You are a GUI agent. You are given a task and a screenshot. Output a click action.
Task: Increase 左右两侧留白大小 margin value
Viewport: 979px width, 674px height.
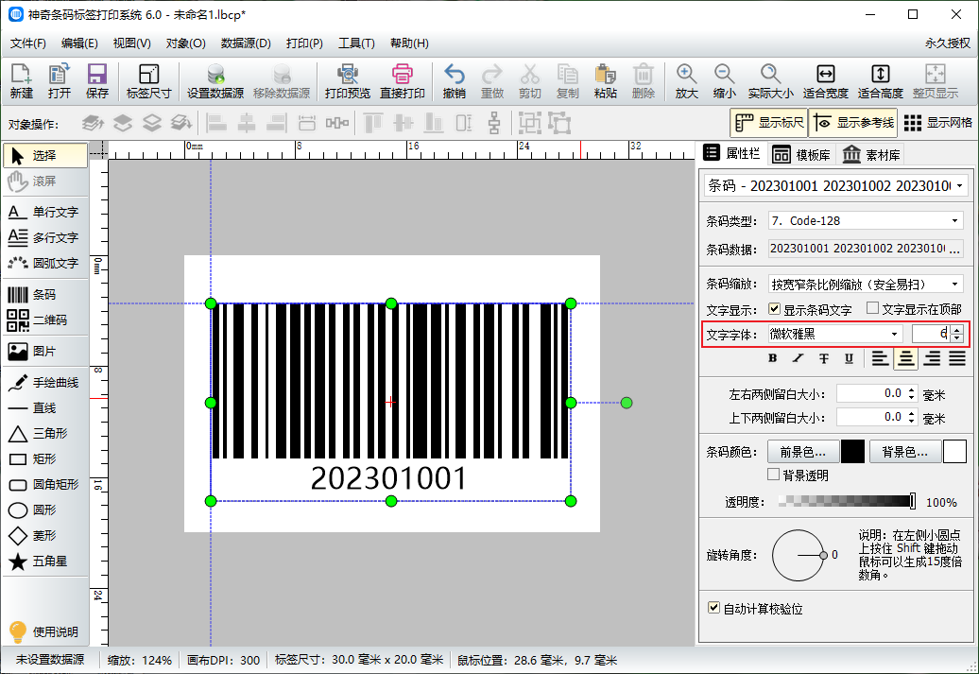tap(912, 390)
